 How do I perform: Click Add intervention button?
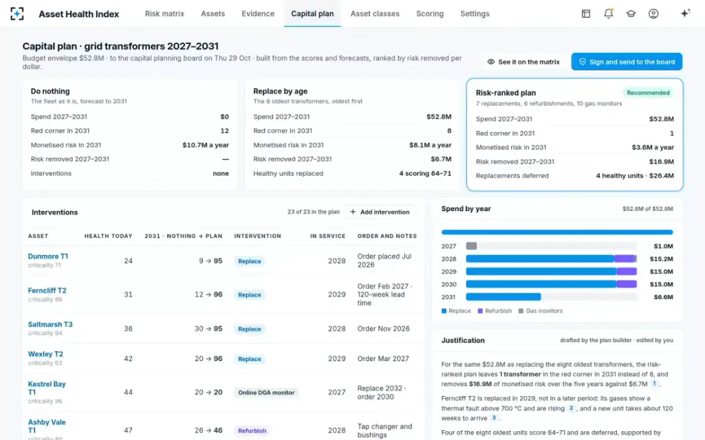coord(380,212)
